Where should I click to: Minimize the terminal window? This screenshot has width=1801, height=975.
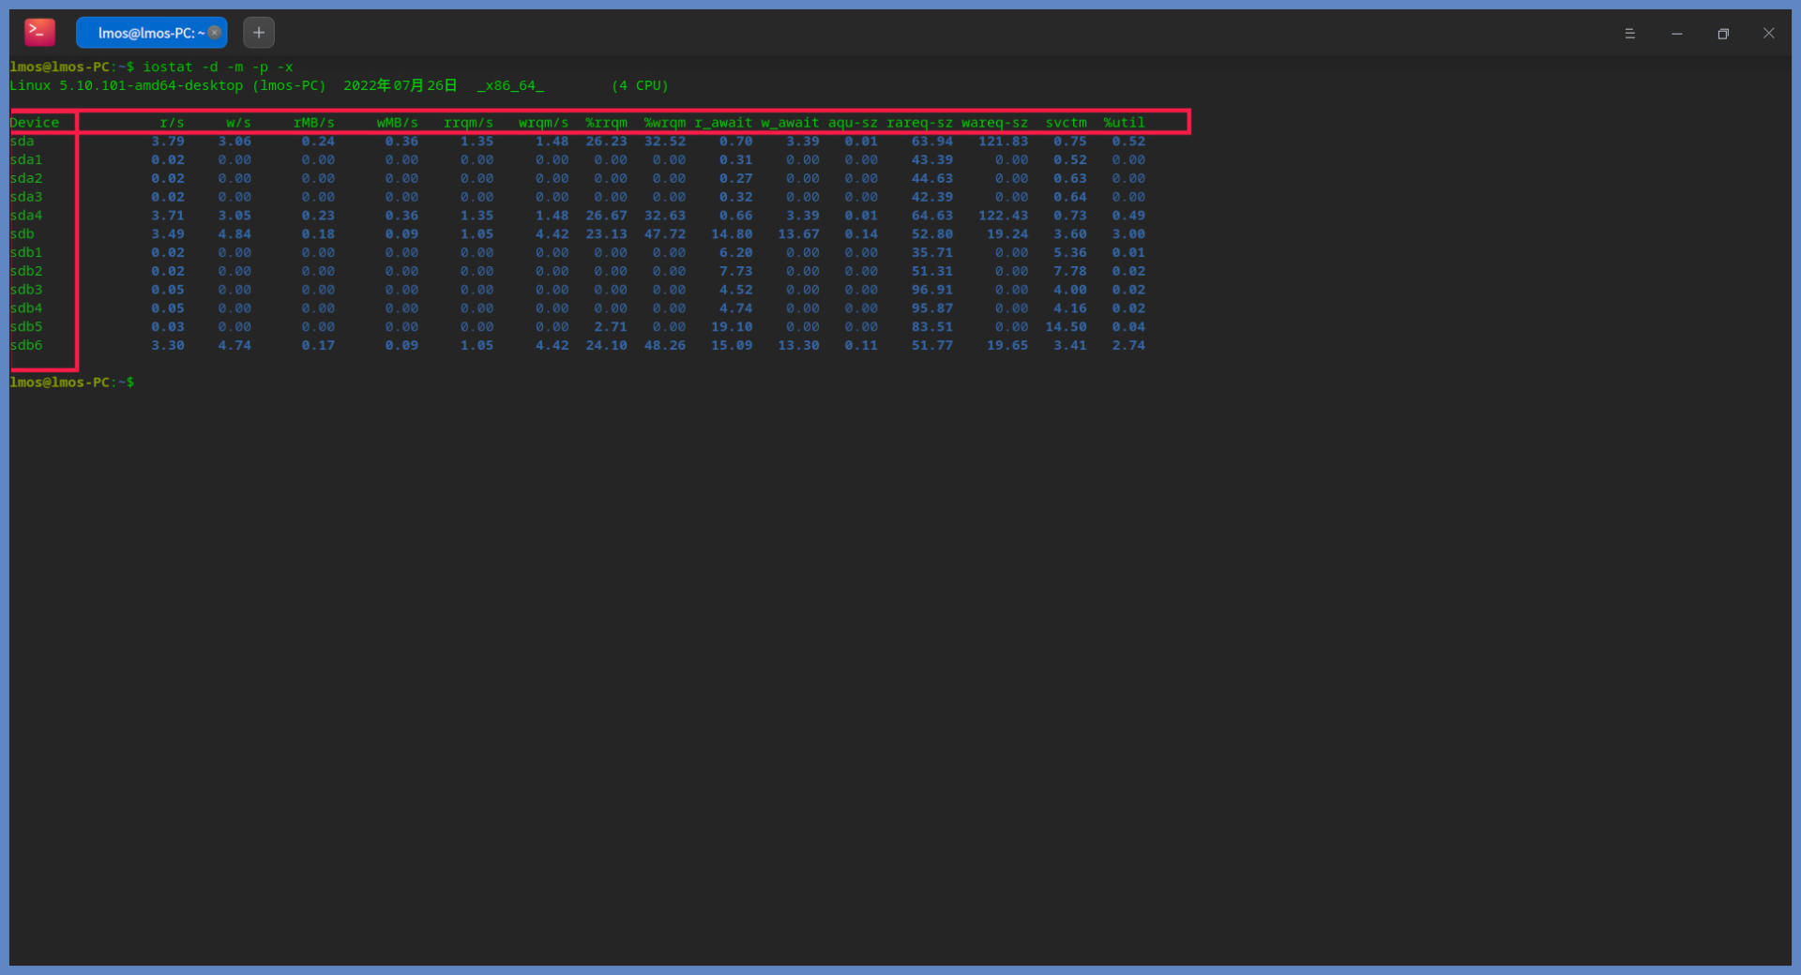tap(1676, 34)
